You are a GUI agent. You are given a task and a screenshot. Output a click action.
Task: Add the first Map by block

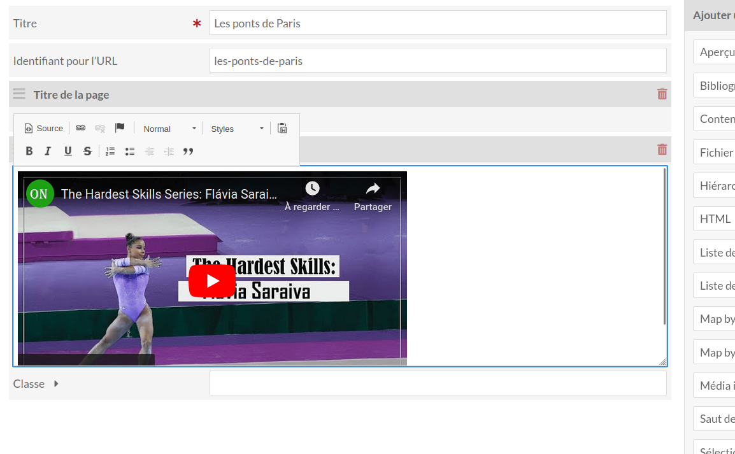(x=714, y=318)
